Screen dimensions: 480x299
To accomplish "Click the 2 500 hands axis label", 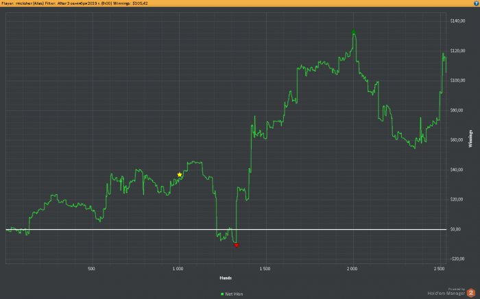I will point(440,269).
